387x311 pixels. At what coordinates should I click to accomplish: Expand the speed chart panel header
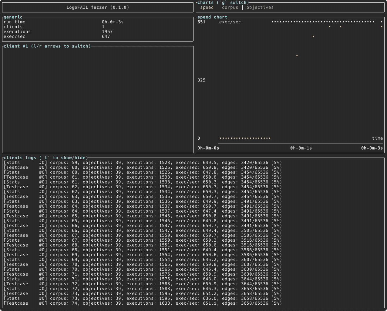tap(212, 17)
